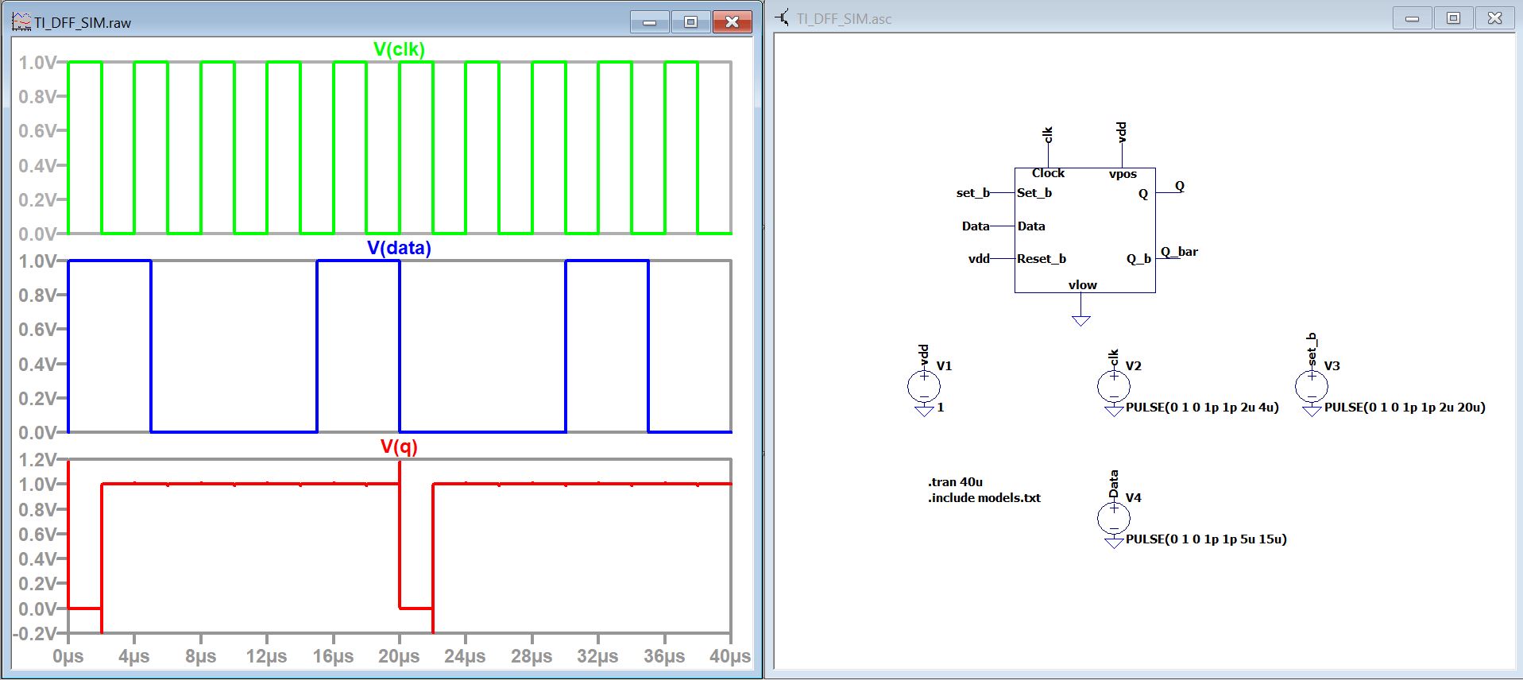1523x680 pixels.
Task: Click the TI_DFF_SIM.raw waveform window icon
Action: pos(21,22)
